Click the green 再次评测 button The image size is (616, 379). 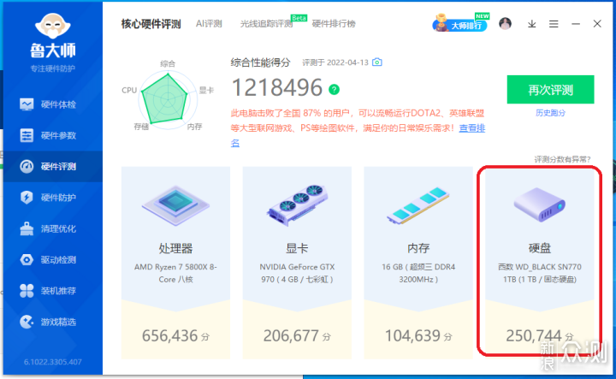(x=550, y=90)
